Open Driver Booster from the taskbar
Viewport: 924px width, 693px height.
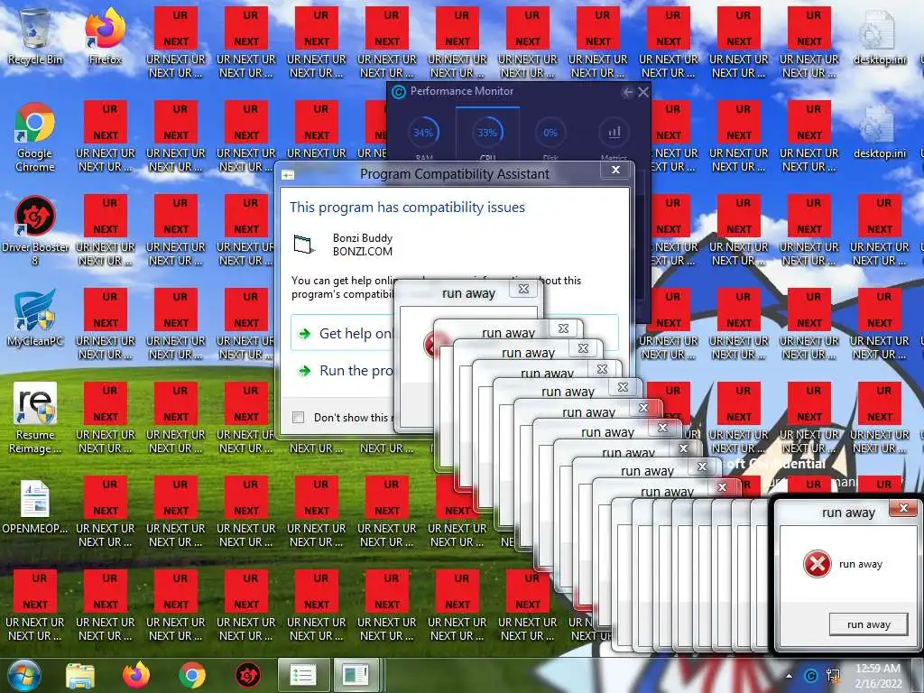(248, 675)
